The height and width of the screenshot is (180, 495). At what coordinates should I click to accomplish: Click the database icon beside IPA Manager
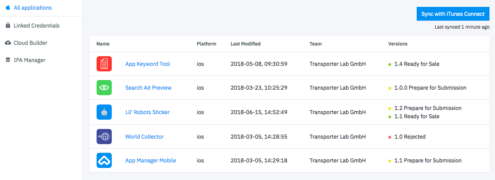click(x=8, y=60)
